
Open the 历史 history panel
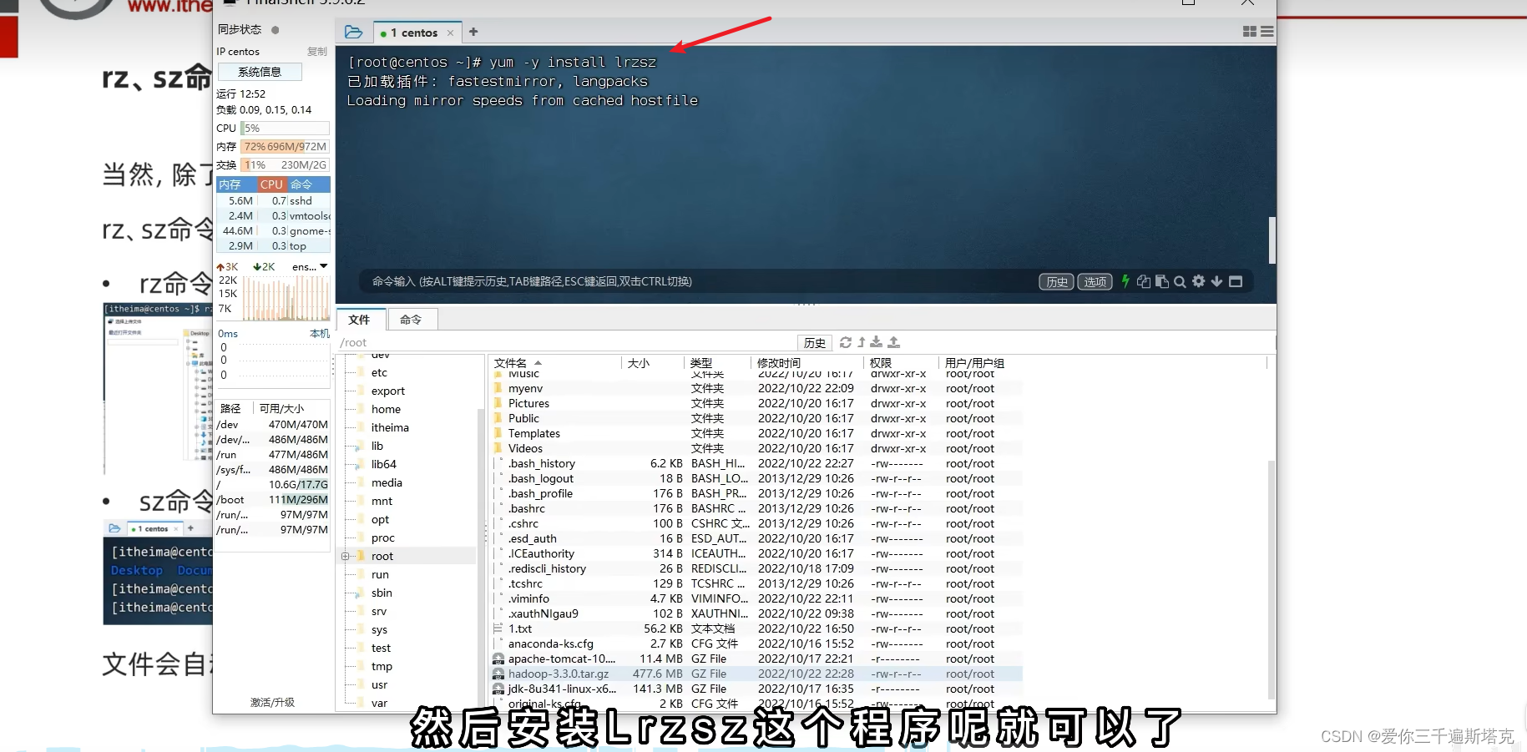[1055, 281]
